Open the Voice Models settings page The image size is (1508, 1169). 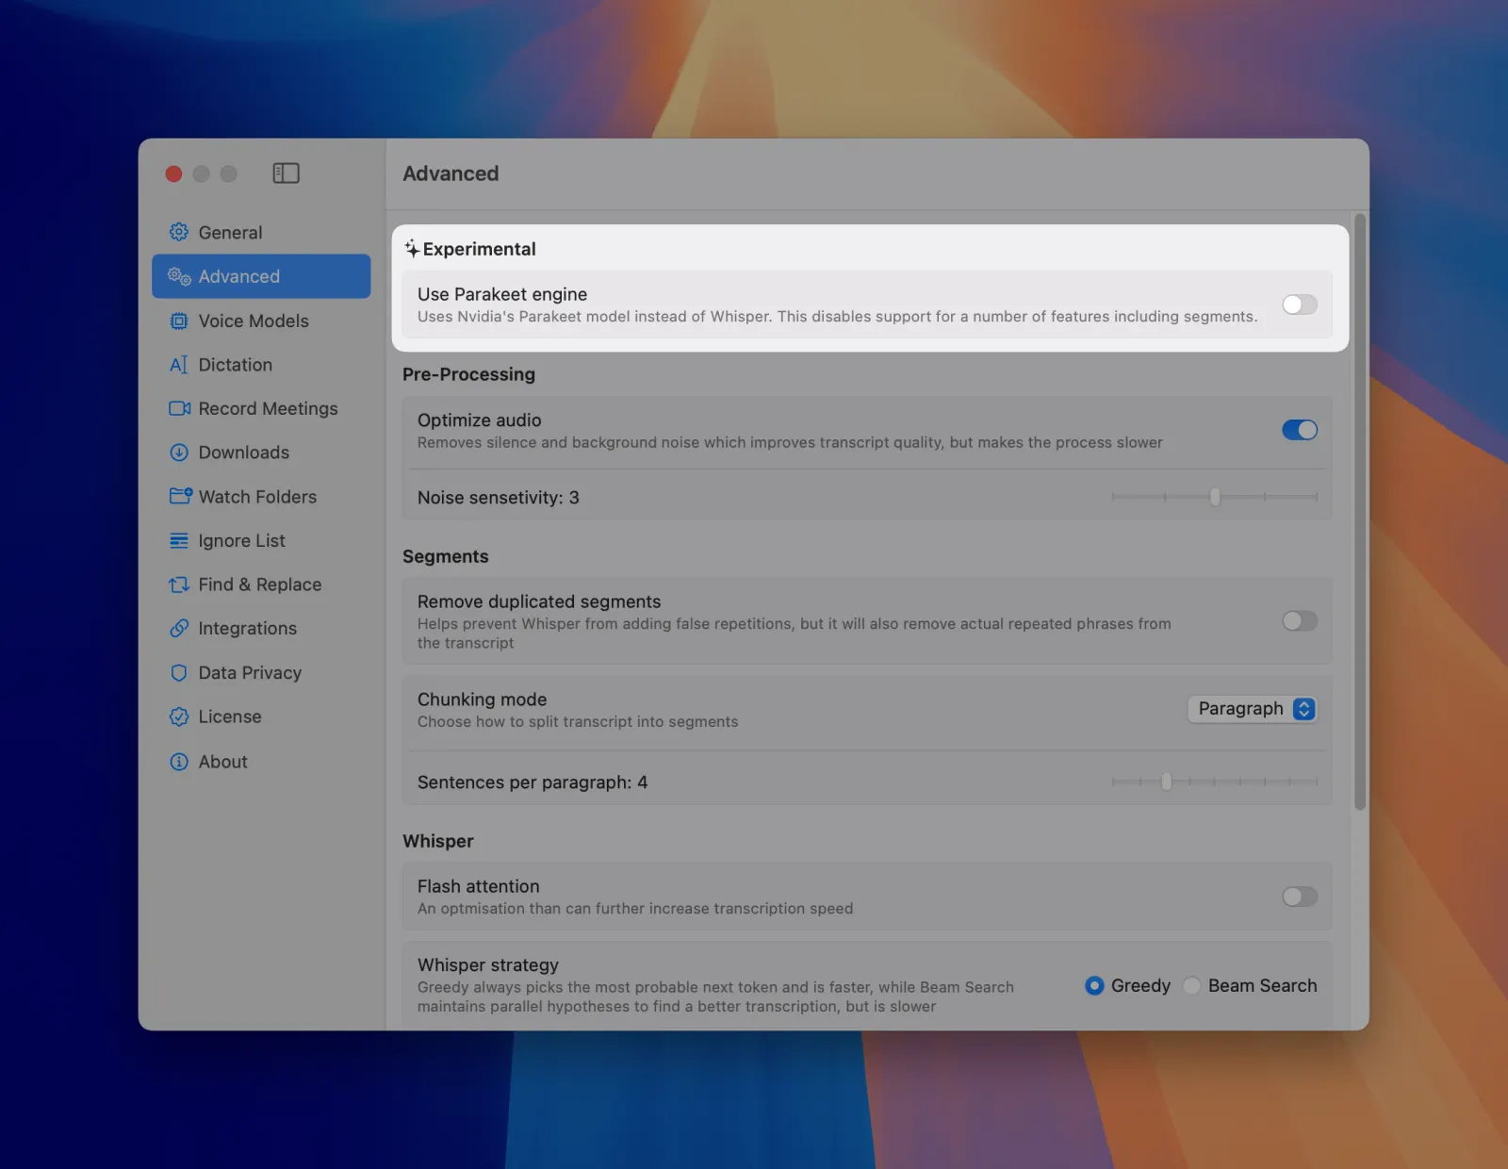pyautogui.click(x=261, y=321)
